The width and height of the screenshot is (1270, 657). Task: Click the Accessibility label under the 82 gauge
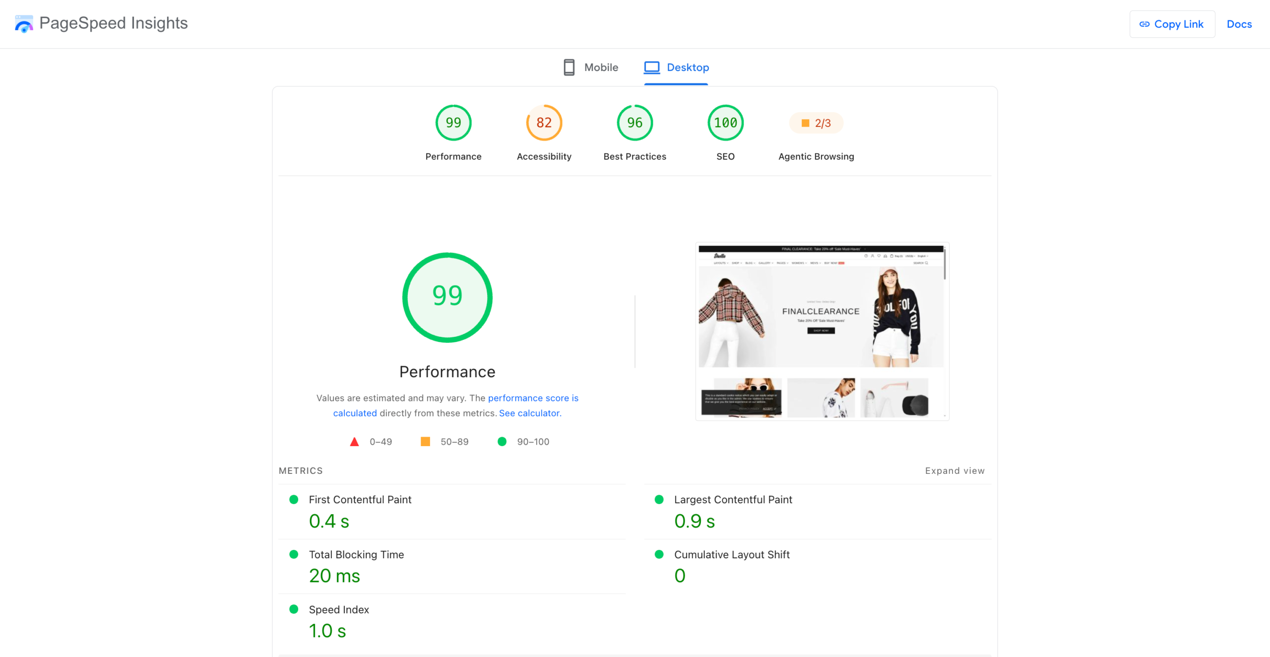(544, 156)
